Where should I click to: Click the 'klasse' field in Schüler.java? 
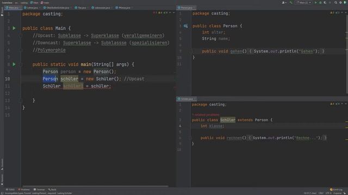click(216, 126)
